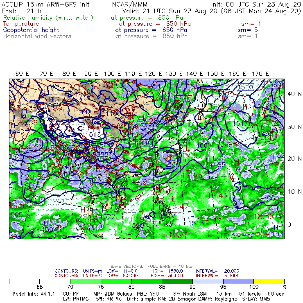Click the blue "sm= 5" smoothing value
This screenshot has height=303, width=303.
pos(248,30)
